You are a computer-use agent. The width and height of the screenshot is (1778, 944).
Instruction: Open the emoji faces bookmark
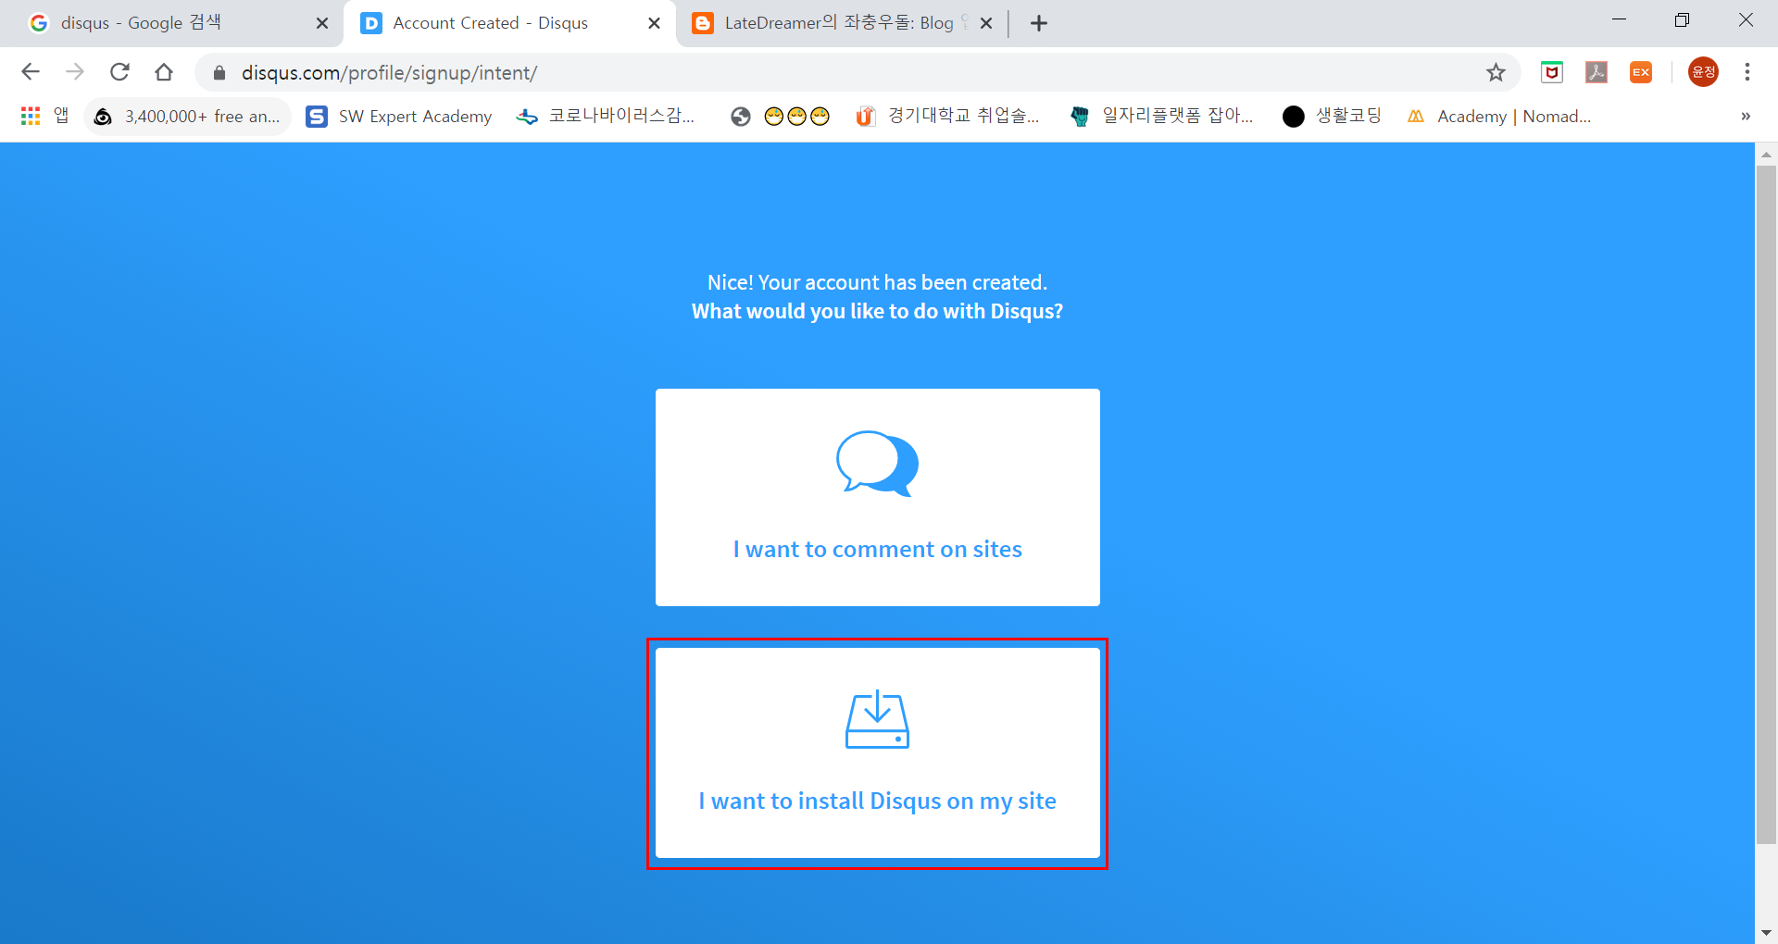781,116
